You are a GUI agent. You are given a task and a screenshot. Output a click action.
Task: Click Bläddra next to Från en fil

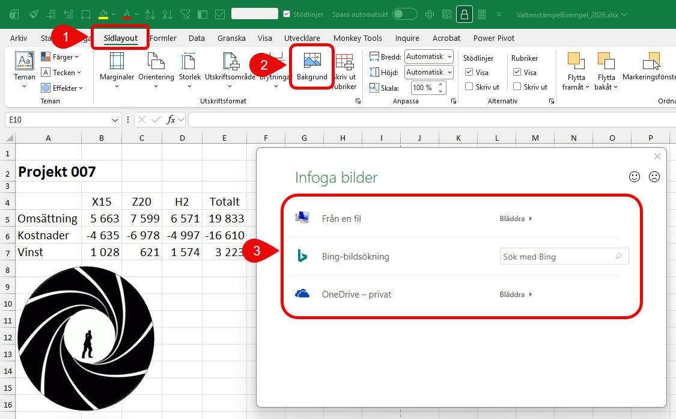click(516, 219)
